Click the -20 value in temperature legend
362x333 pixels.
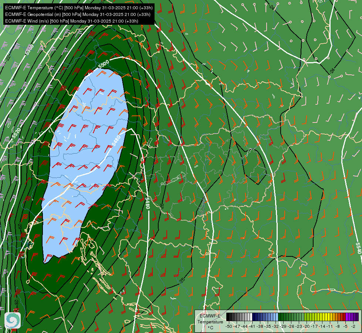click(x=307, y=326)
